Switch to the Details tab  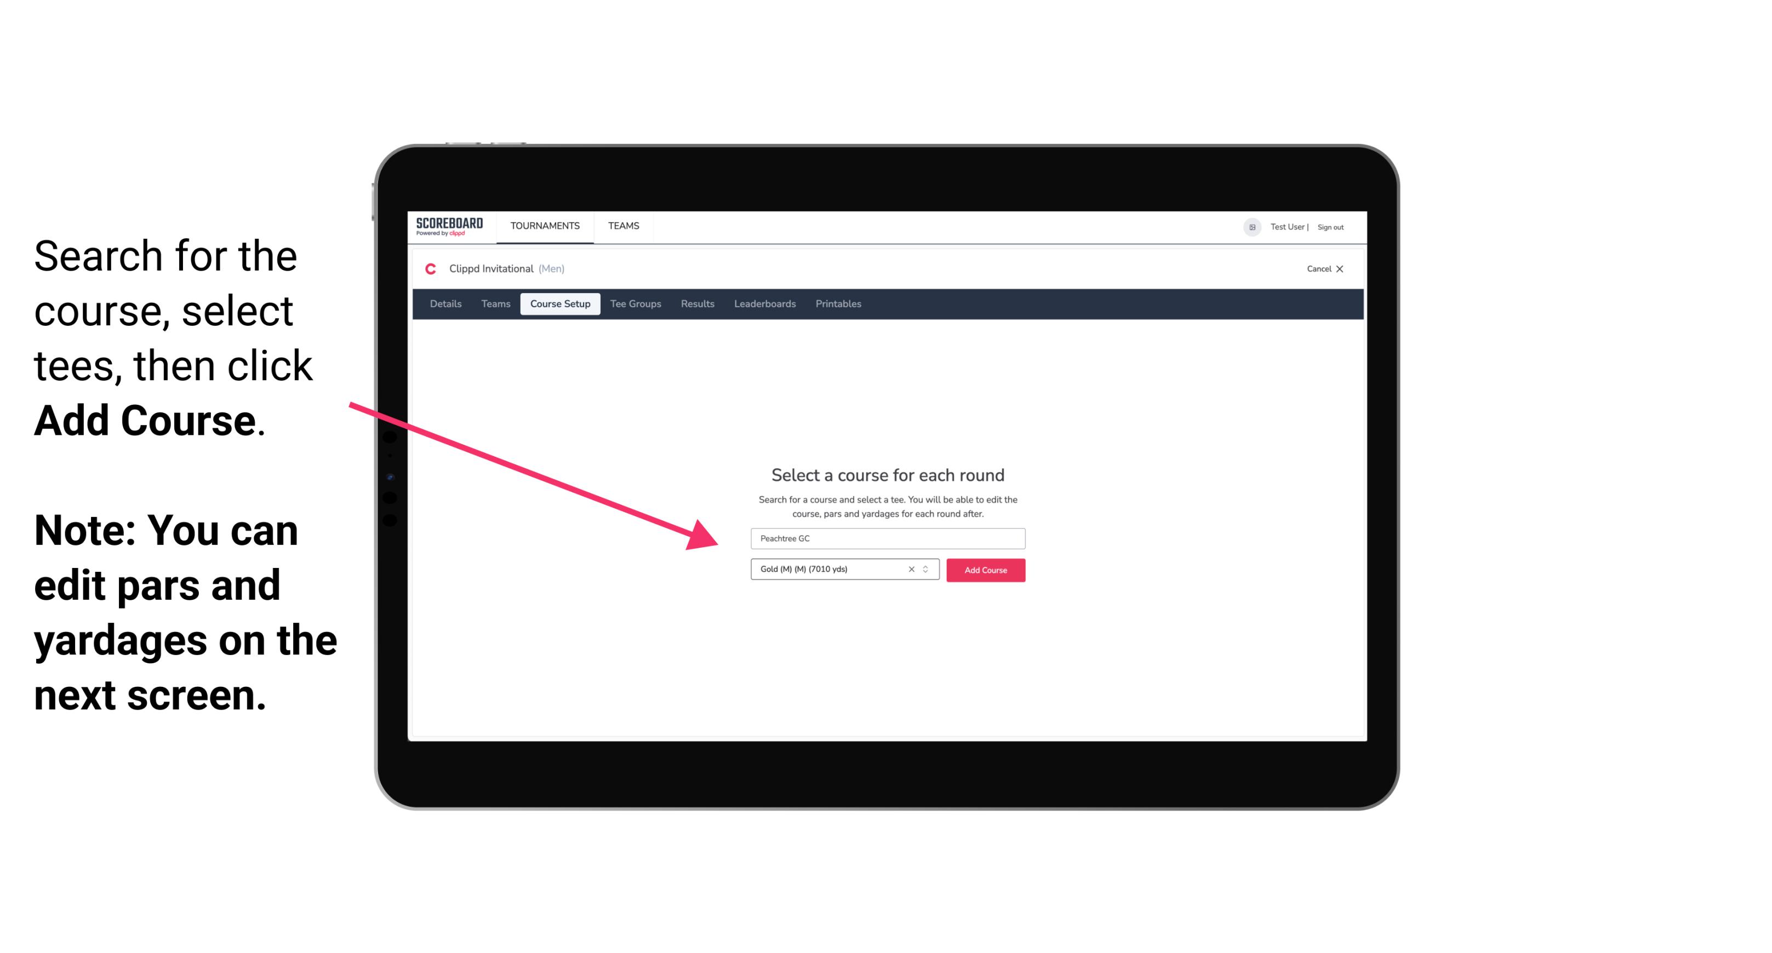(444, 304)
